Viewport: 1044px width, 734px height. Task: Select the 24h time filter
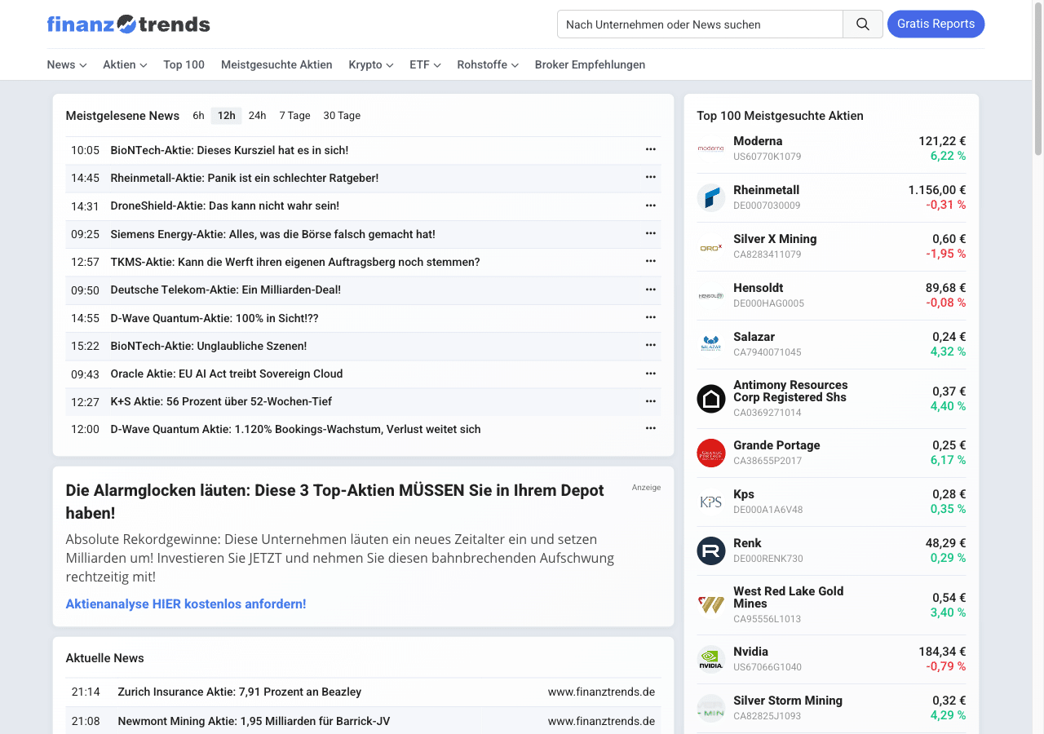tap(258, 116)
